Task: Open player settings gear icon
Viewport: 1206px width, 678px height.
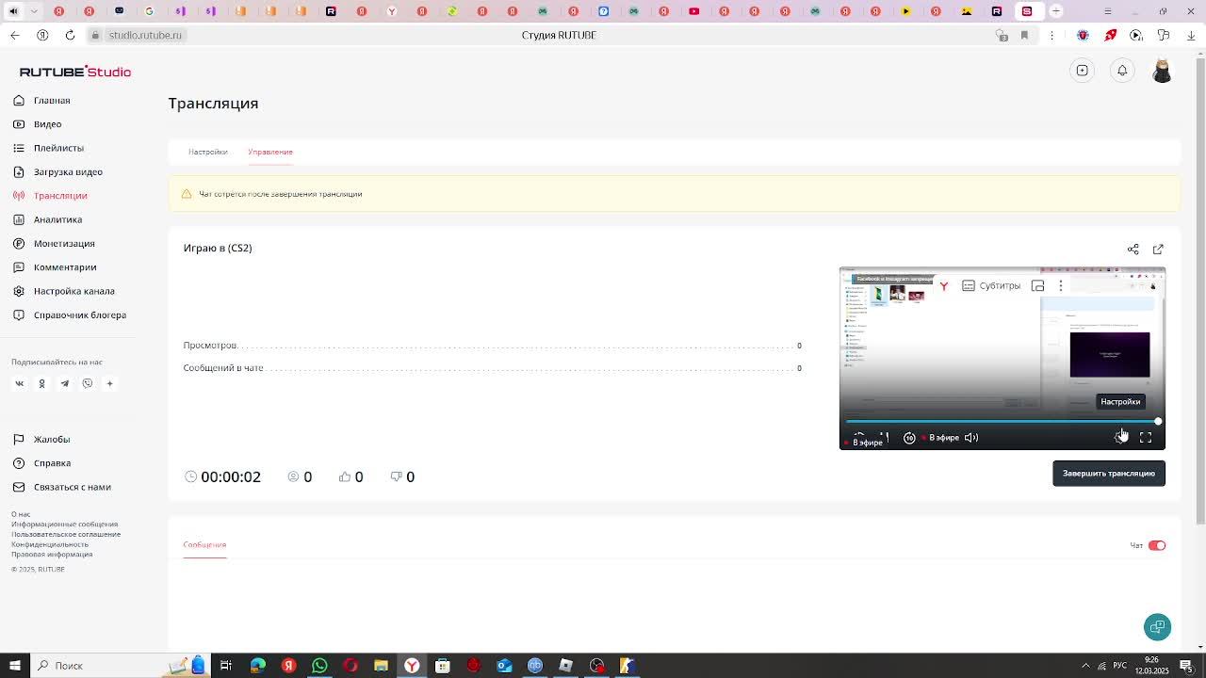Action: (1120, 437)
